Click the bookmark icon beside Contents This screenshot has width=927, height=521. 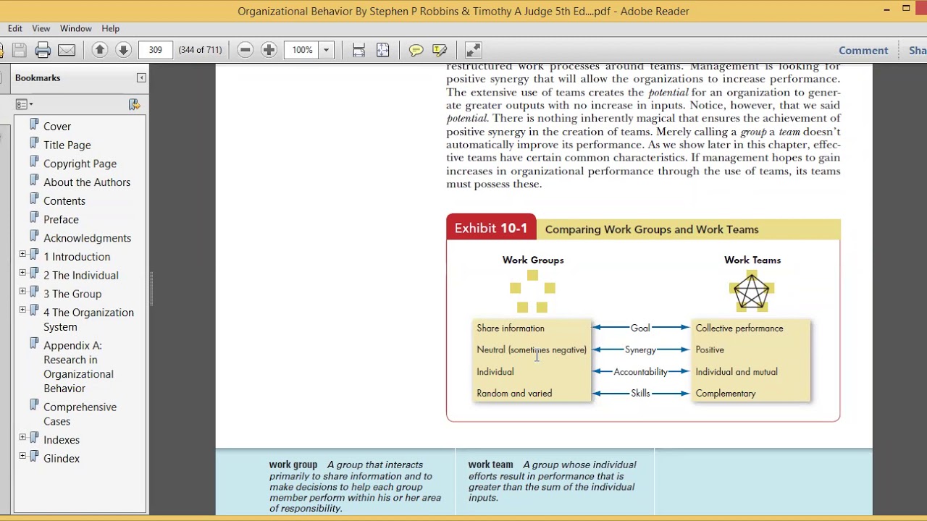[x=34, y=199]
